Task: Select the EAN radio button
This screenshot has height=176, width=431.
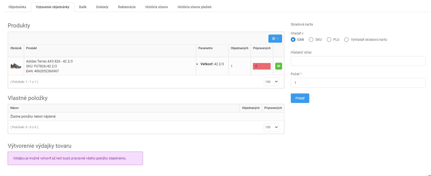Action: click(293, 40)
